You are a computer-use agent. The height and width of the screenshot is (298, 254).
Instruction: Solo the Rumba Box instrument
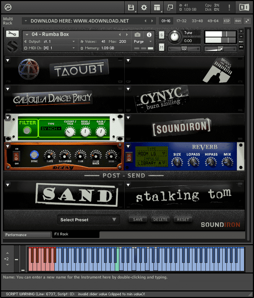point(161,35)
